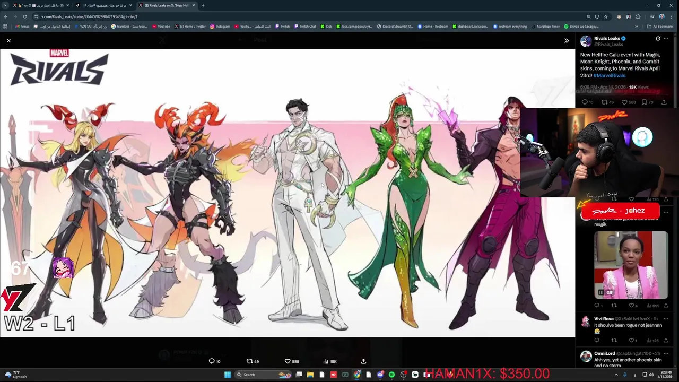Collapse the tweet side panel with double chevron
Screen dimensions: 679x382
[x=567, y=41]
